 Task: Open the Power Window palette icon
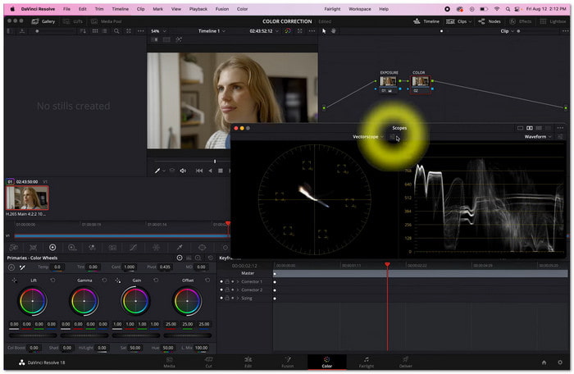[202, 248]
